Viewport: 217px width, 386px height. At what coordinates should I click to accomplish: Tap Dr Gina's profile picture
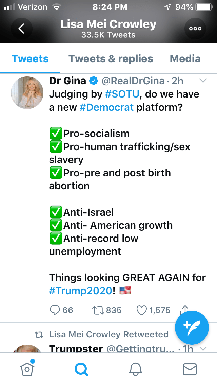27,92
